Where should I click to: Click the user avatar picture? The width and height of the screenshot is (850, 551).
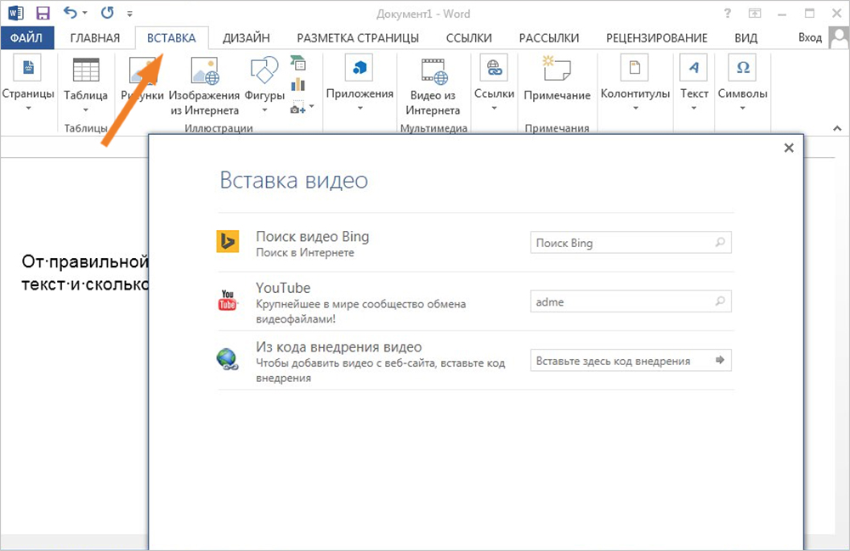coord(840,38)
